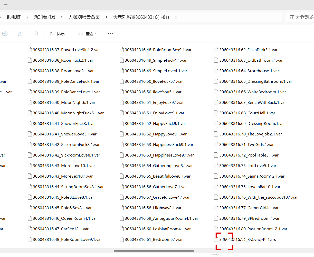This screenshot has width=314, height=257.
Task: Go to 新加卷 (D:) in breadcrumb
Action: click(x=44, y=17)
